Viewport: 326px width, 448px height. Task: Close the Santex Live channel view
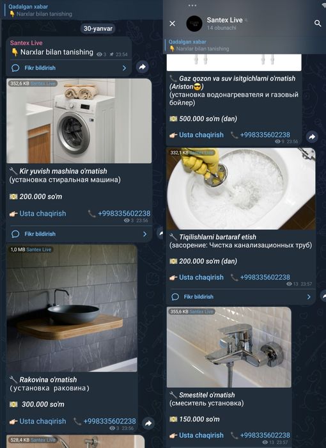(172, 24)
